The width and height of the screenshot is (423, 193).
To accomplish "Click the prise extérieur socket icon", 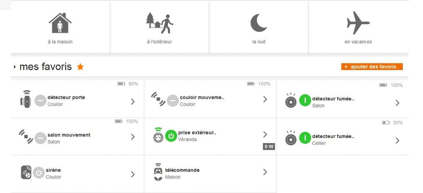I will (x=158, y=136).
